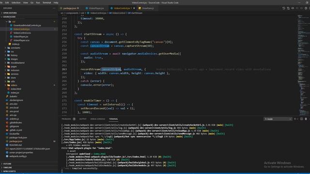Open the Help menu
This screenshot has height=174, width=310.
coord(56,2)
